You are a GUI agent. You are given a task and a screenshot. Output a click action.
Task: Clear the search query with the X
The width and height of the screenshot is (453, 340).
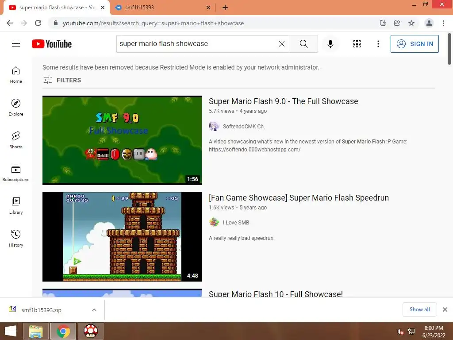[x=282, y=44]
